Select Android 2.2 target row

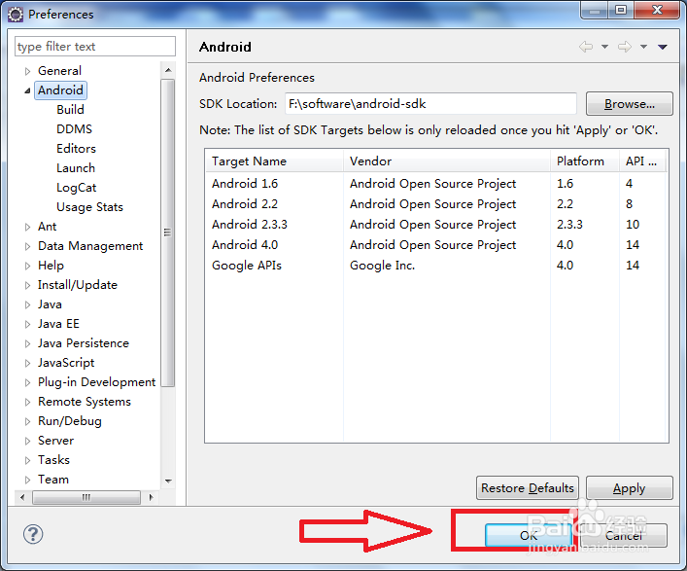(436, 204)
